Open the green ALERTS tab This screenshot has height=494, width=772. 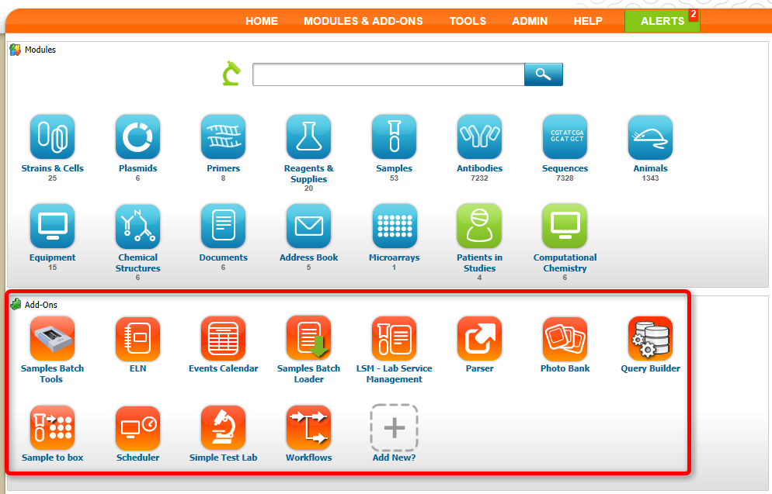[x=662, y=21]
